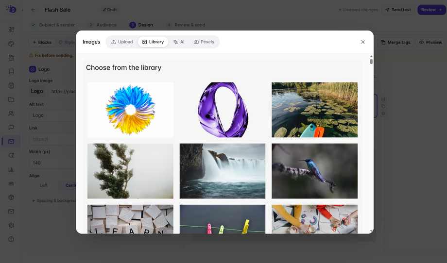Delete block with the trash icon
Viewport: 447px width, 263px height.
[383, 113]
